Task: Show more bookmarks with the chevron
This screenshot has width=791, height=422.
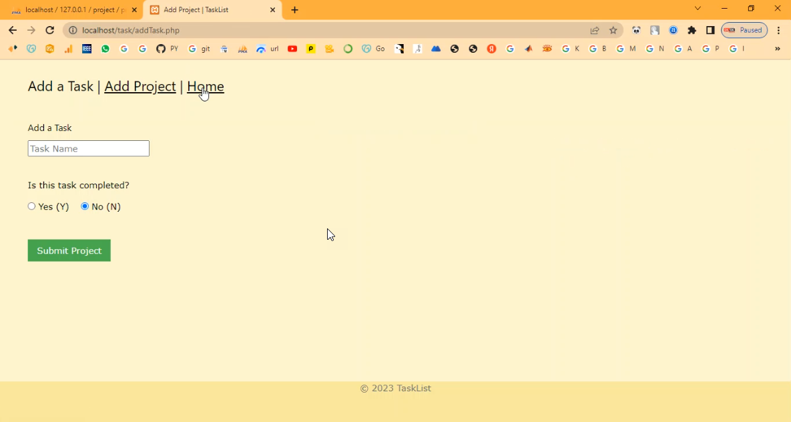Action: click(778, 49)
